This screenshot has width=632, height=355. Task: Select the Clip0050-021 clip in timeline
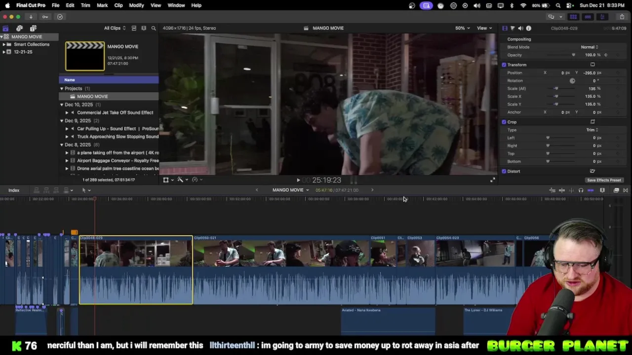coord(281,270)
